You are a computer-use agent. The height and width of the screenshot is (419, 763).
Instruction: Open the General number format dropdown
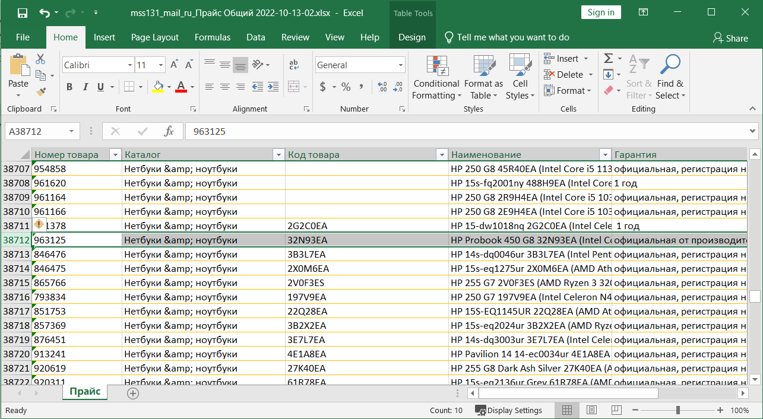(x=401, y=65)
